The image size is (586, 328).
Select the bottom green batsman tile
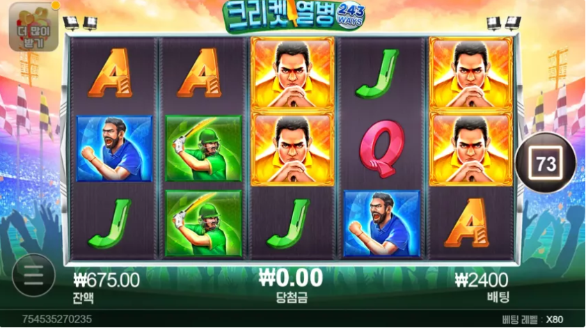[x=204, y=224]
